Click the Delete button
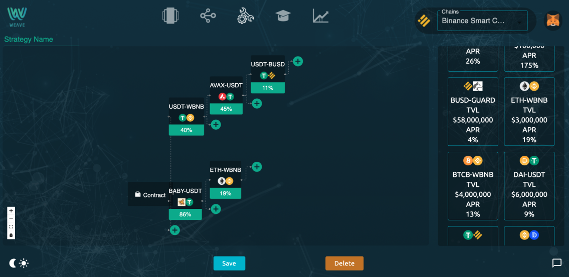 coord(344,263)
